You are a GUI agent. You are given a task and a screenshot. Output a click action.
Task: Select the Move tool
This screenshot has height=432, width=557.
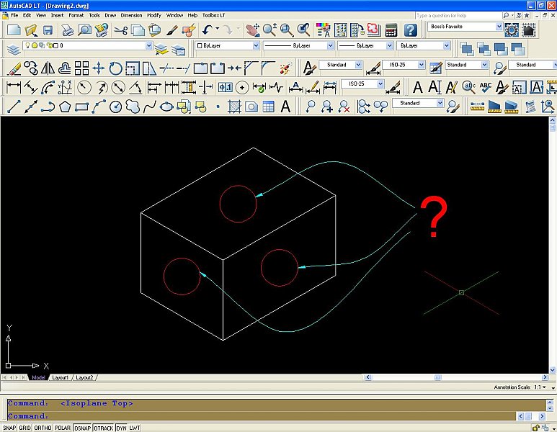[99, 68]
